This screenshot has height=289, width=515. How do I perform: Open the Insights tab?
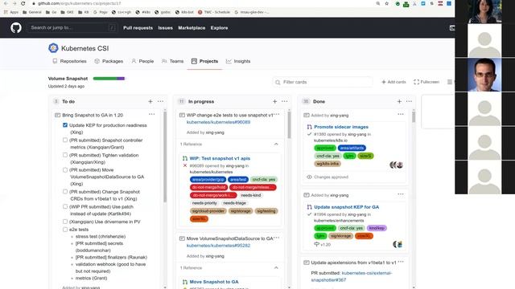(238, 61)
